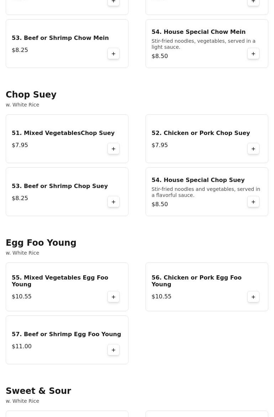Select the Sweet & Sour section heading
The image size is (274, 417).
(x=38, y=391)
